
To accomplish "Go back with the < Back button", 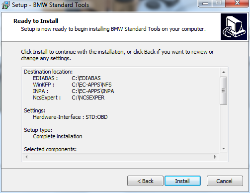I will tap(145, 181).
